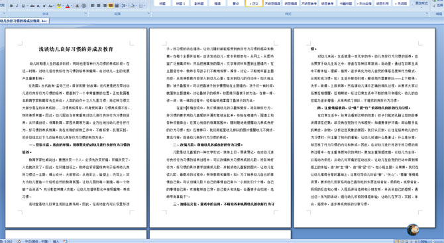Select the highlighted justify alignment button
Viewport: 444px width, 243px height.
coord(111,5)
